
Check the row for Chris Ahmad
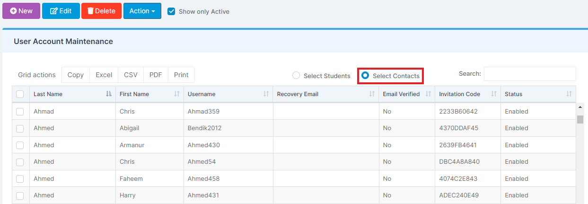(20, 112)
